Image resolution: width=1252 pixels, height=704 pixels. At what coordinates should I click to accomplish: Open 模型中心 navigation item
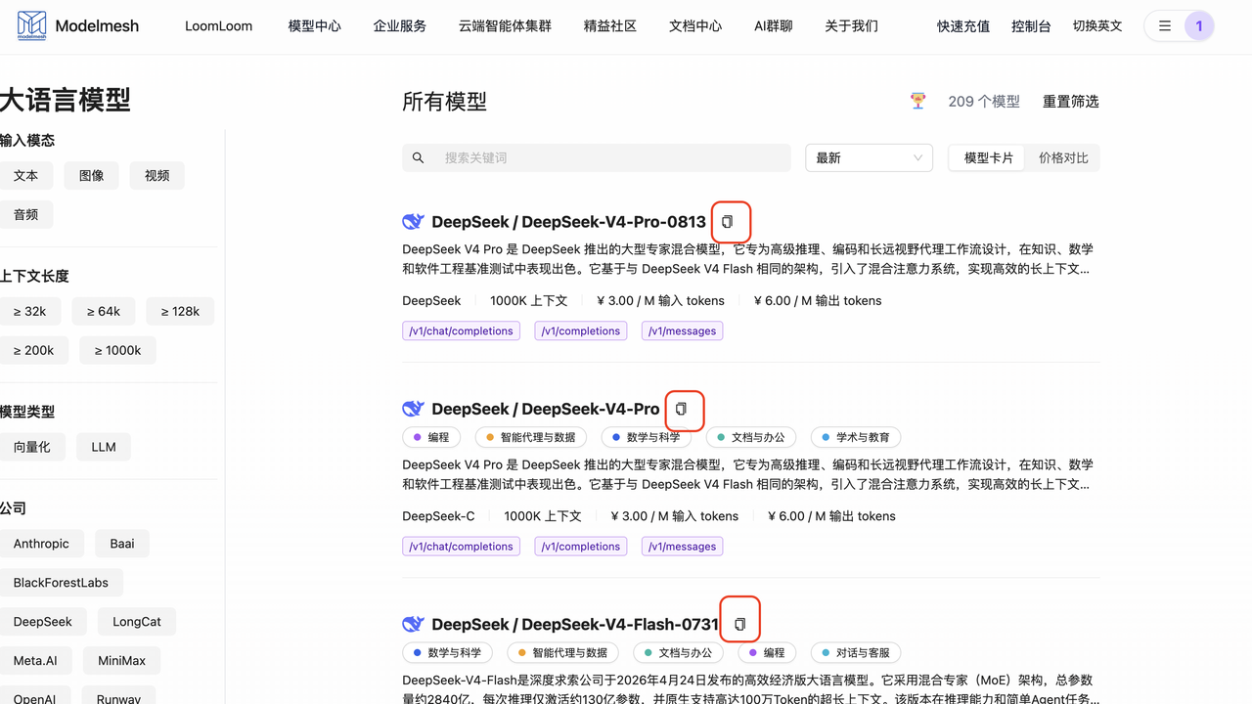click(x=315, y=26)
